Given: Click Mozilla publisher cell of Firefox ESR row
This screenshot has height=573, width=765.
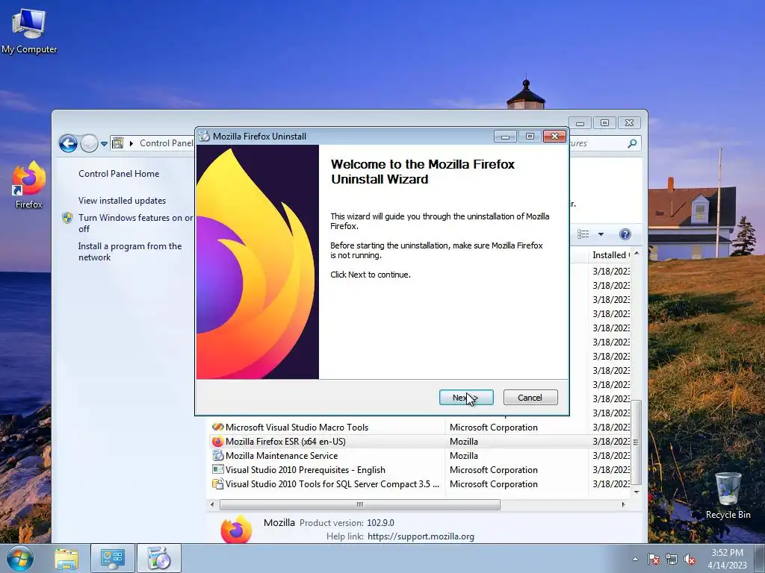Looking at the screenshot, I should click(463, 442).
